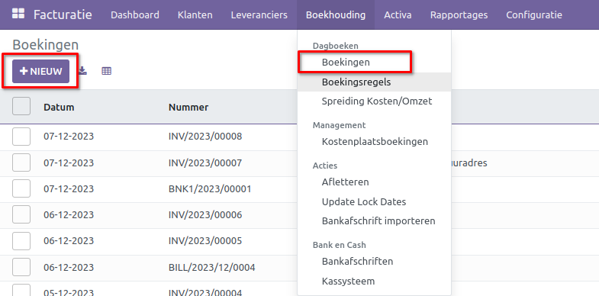Create a new booking with NIEUW
Screen dimensions: 599x296
click(41, 71)
